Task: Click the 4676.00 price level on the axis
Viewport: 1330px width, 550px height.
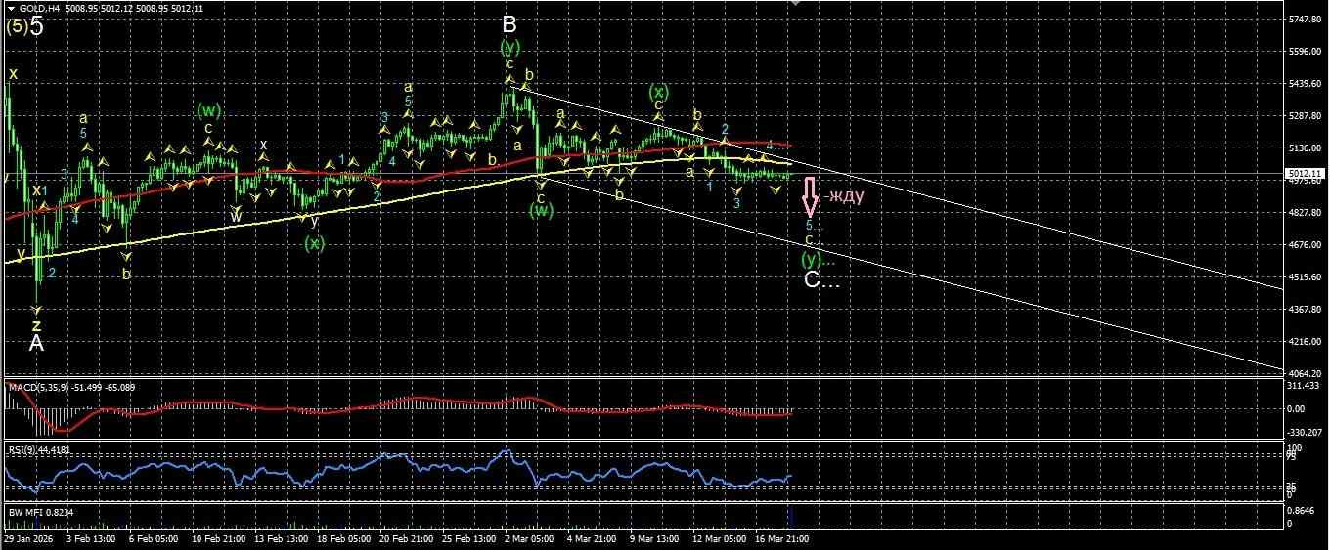Action: pyautogui.click(x=1308, y=245)
